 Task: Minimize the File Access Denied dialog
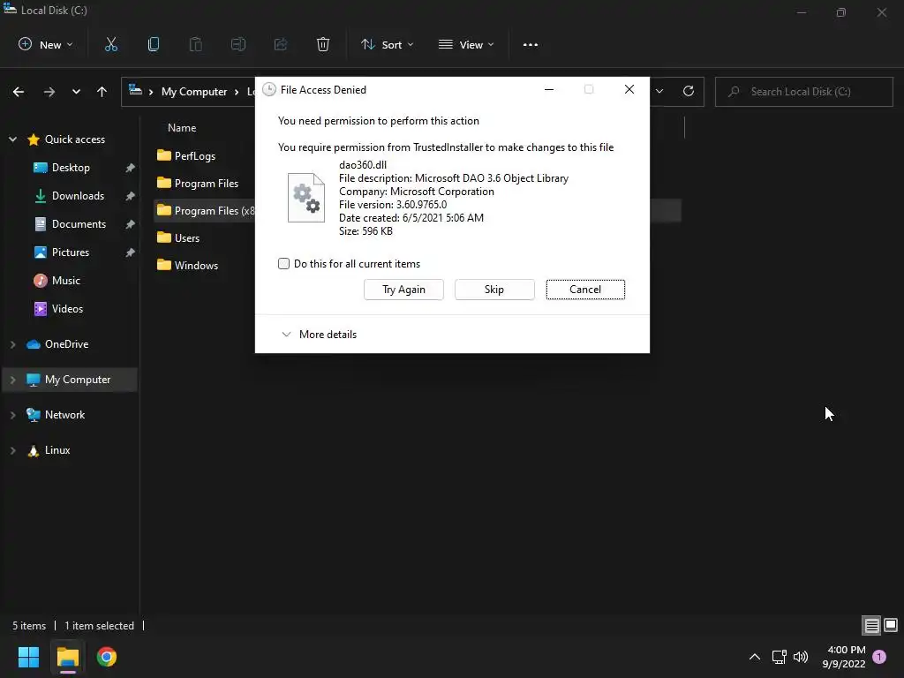[549, 89]
